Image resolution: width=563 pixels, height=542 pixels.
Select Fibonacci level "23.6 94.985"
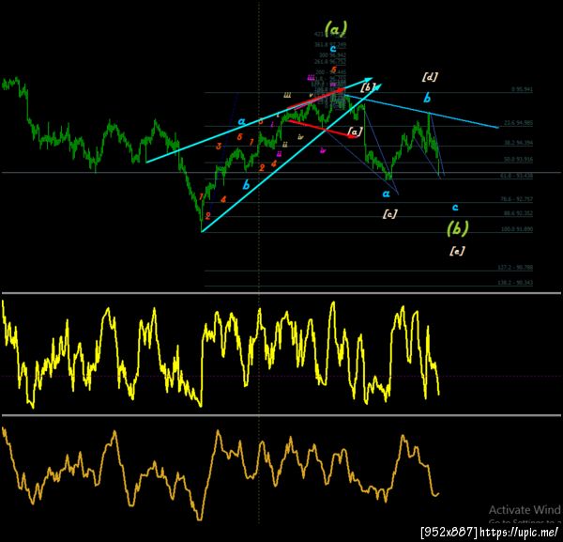click(519, 123)
